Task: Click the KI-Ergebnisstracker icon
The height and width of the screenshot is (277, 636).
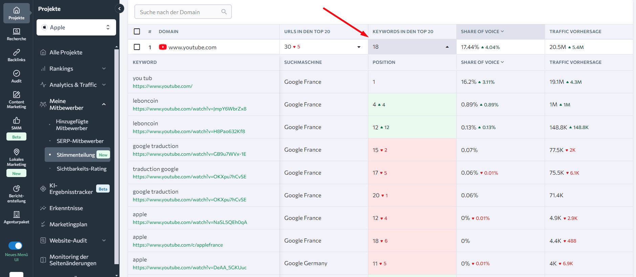Action: [x=43, y=188]
